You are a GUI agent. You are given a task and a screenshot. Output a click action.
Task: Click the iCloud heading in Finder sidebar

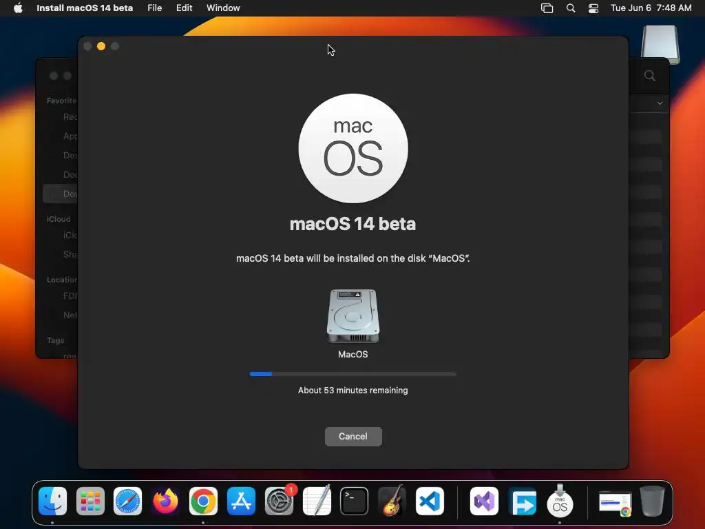[x=59, y=219]
